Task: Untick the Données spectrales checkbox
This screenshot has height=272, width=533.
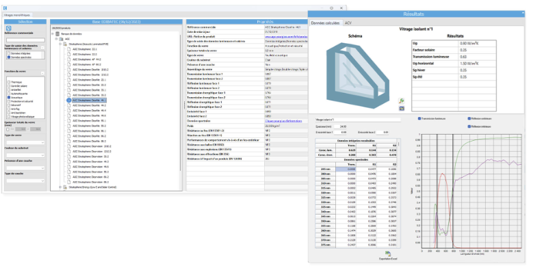Action: point(9,57)
